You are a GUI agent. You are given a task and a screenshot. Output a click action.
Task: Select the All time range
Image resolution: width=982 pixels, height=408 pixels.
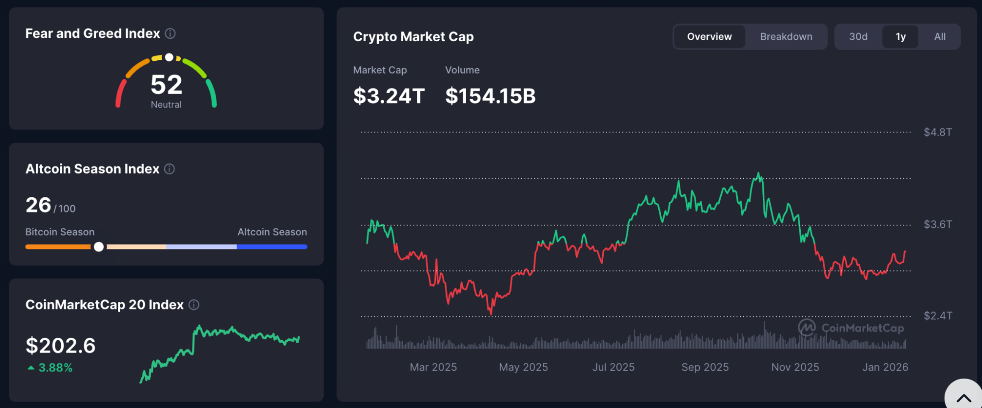pyautogui.click(x=940, y=37)
